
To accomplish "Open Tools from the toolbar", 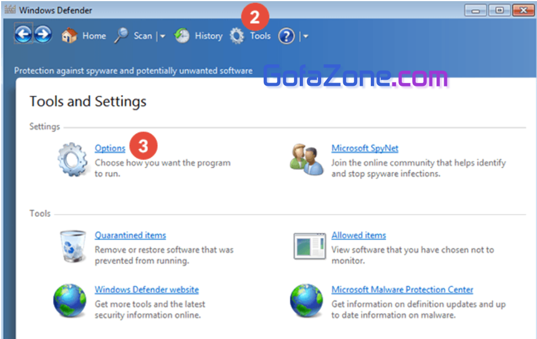I will (x=251, y=36).
